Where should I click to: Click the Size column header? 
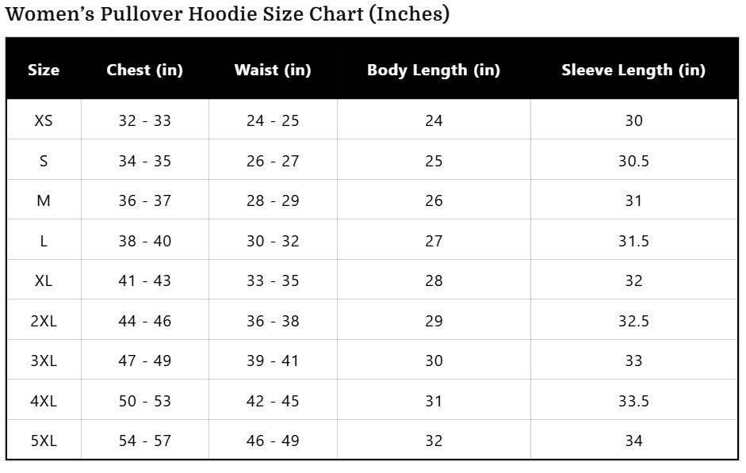[44, 70]
